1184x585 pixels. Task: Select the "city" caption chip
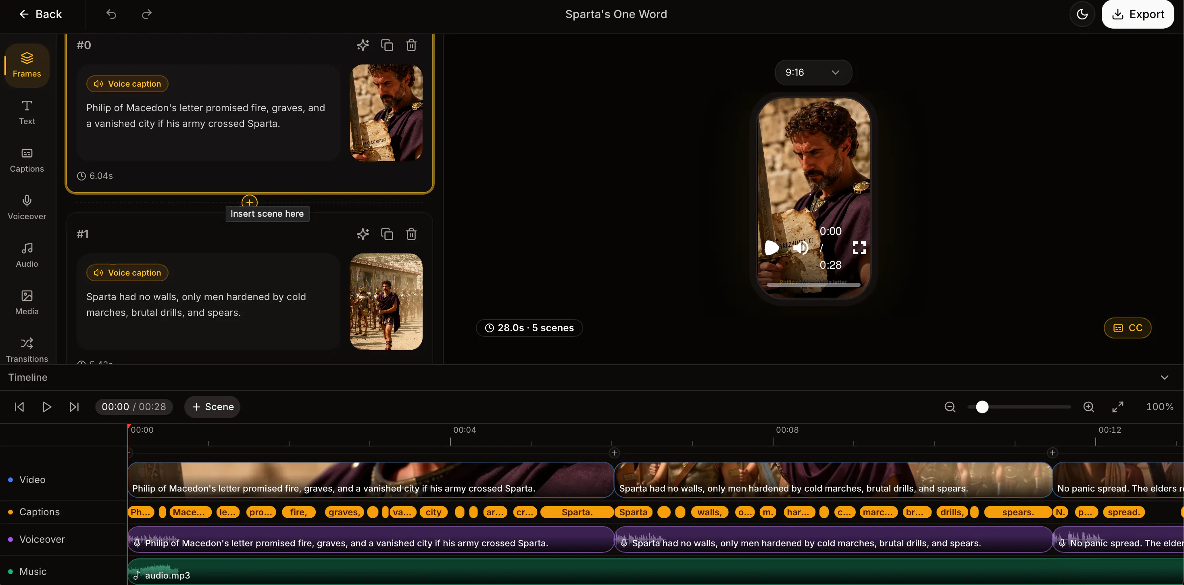pos(433,512)
